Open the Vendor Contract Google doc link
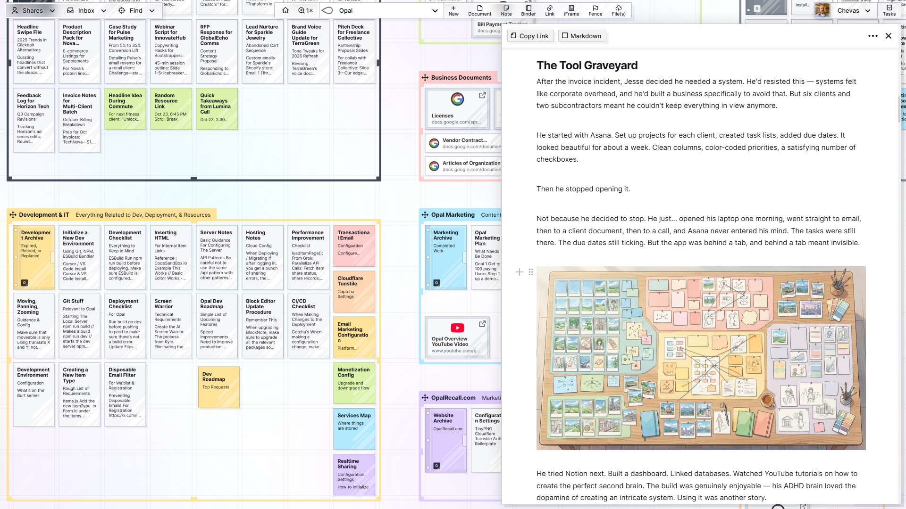Image resolution: width=906 pixels, height=509 pixels. click(463, 143)
